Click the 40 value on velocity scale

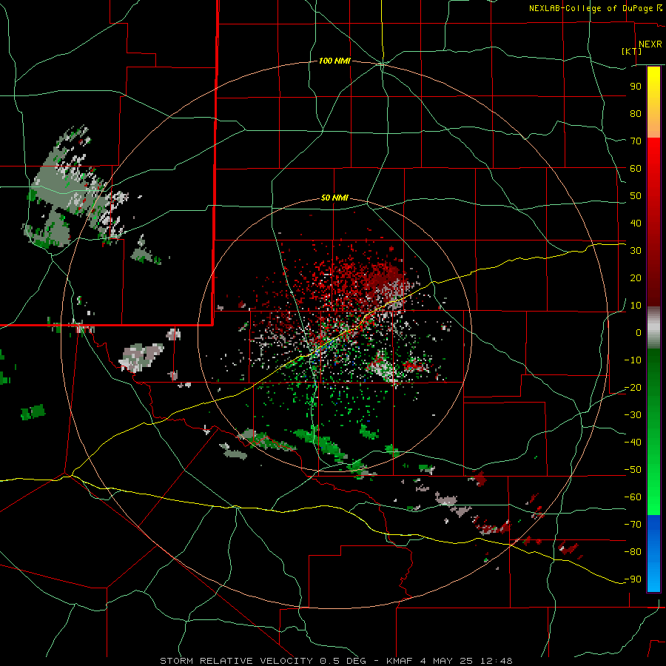coord(636,223)
